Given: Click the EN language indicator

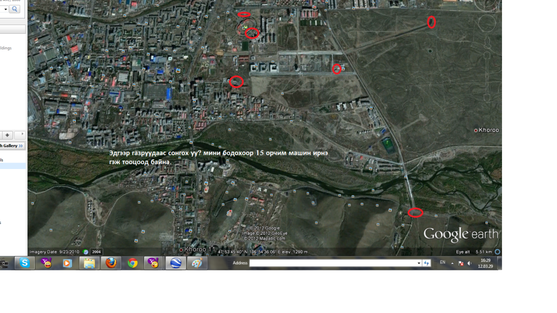Looking at the screenshot, I should pos(442,262).
